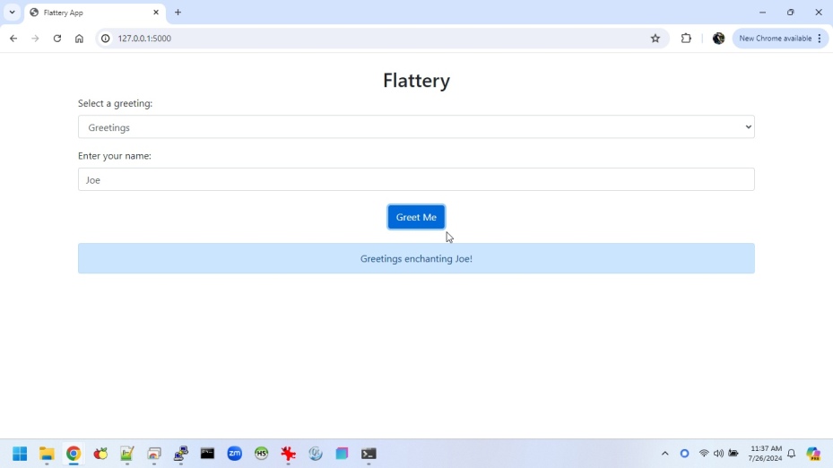This screenshot has width=833, height=468.
Task: Click the name input field containing Joe
Action: [x=416, y=179]
